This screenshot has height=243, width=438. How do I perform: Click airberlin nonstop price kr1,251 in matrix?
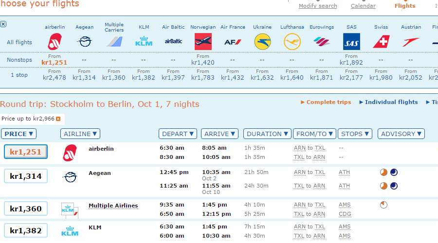point(55,63)
